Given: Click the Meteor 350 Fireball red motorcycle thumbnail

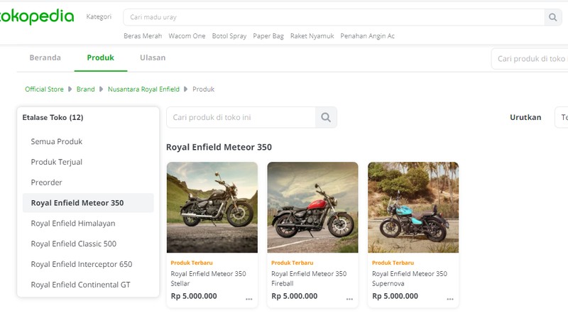Looking at the screenshot, I should 312,207.
